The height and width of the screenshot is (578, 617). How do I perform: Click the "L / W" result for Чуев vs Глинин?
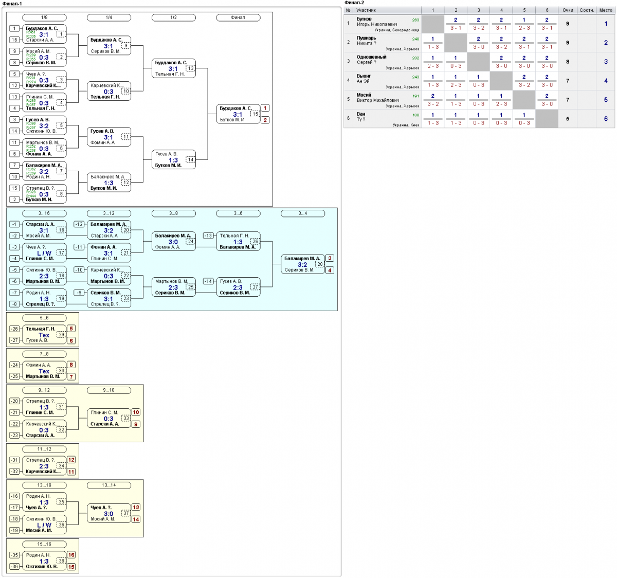pyautogui.click(x=44, y=254)
